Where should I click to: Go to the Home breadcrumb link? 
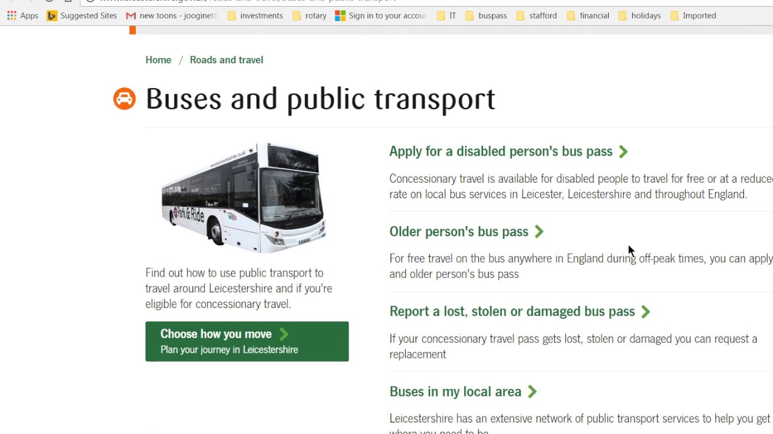tap(158, 60)
